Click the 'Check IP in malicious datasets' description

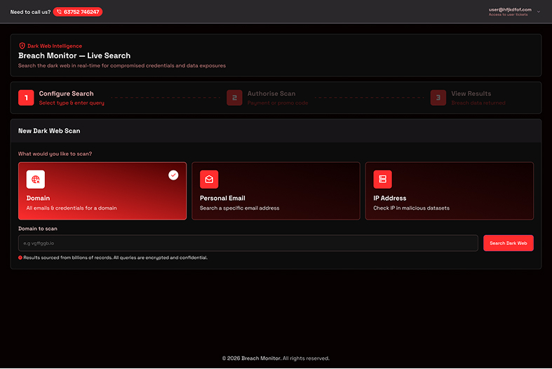(x=412, y=208)
